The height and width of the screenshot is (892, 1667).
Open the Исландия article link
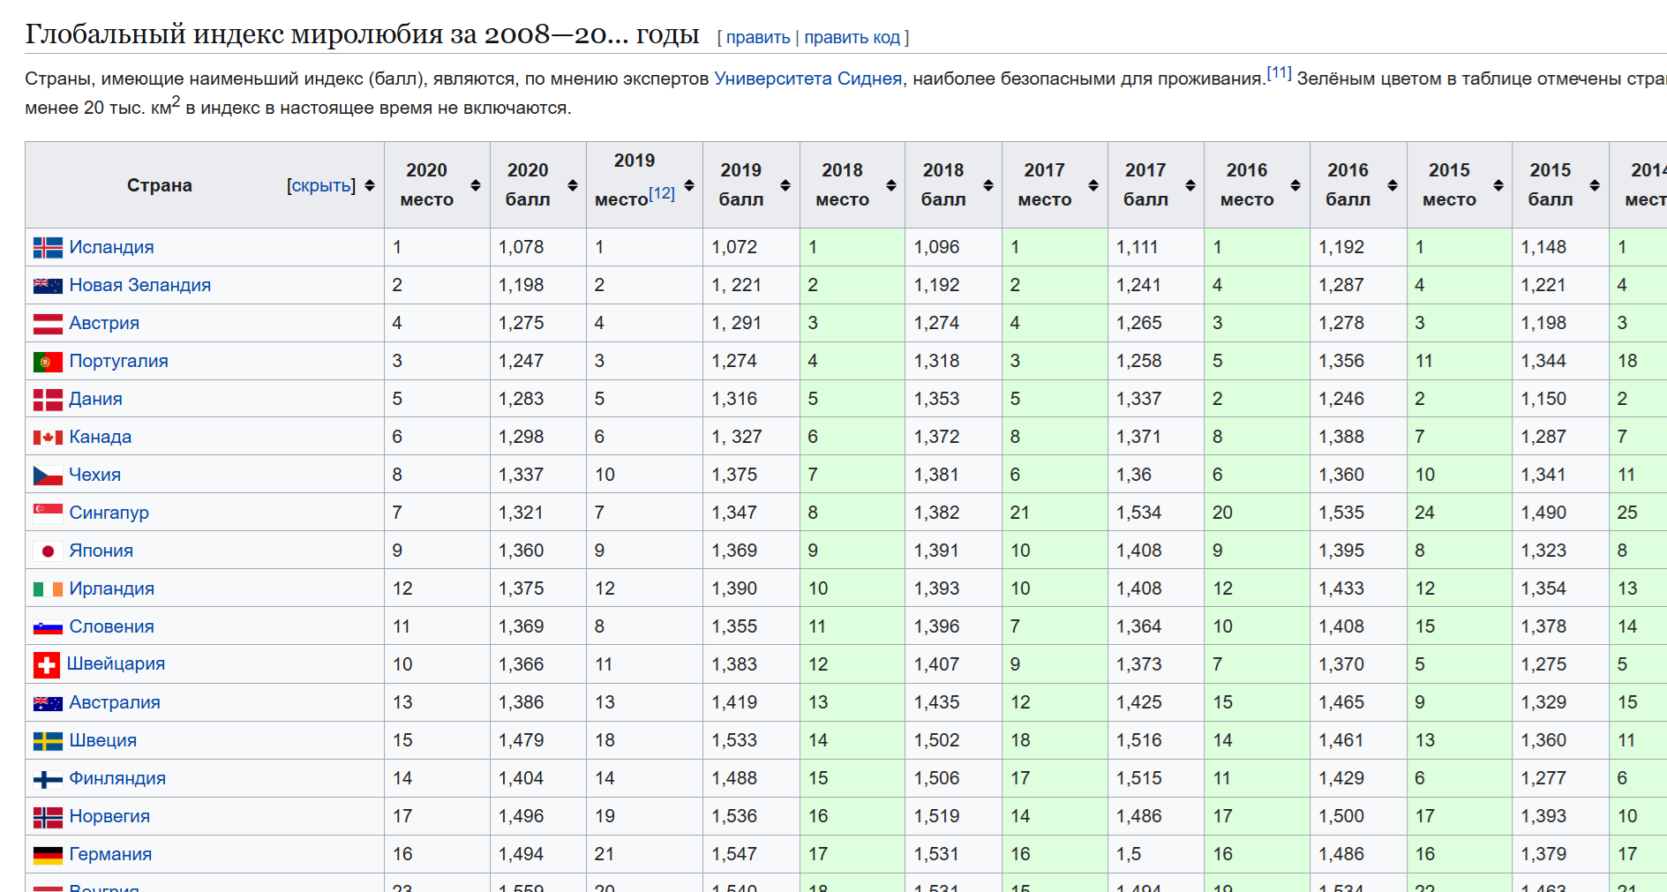pyautogui.click(x=111, y=247)
